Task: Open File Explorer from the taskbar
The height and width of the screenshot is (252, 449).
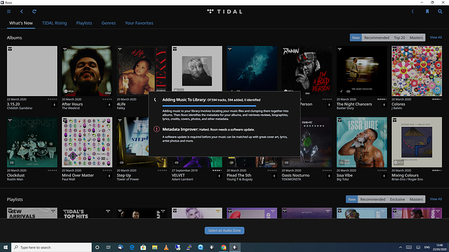Action: point(155,247)
